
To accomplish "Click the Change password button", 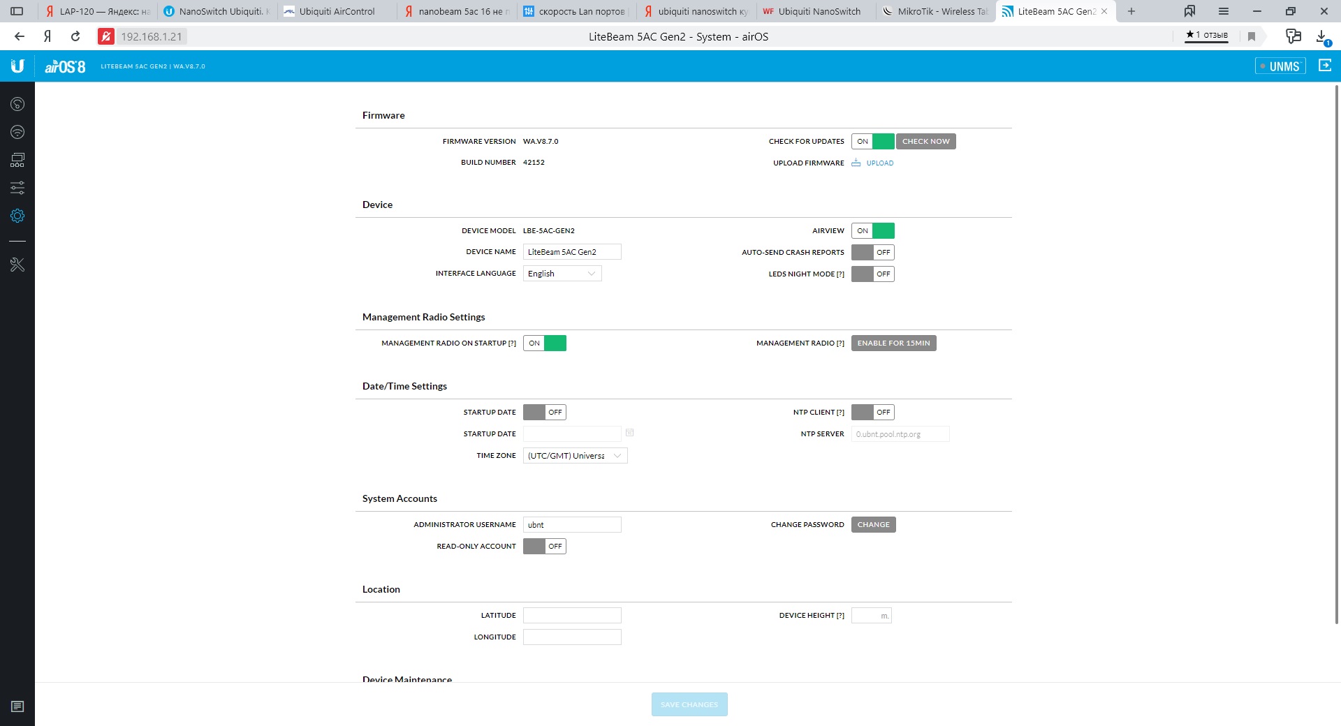I will pos(873,525).
